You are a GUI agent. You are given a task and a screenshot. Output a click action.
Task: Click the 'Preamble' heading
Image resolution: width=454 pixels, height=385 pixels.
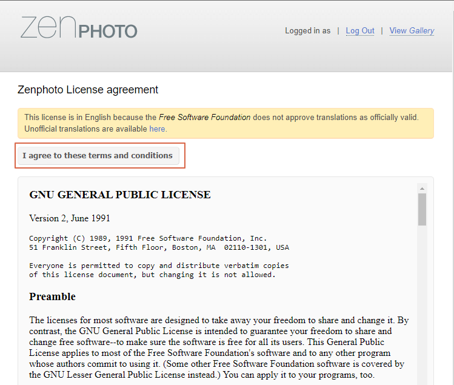pyautogui.click(x=52, y=296)
